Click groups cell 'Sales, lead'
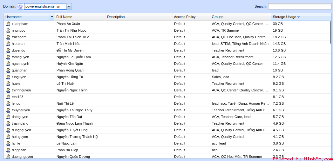This screenshot has width=333, height=161. tap(221, 77)
